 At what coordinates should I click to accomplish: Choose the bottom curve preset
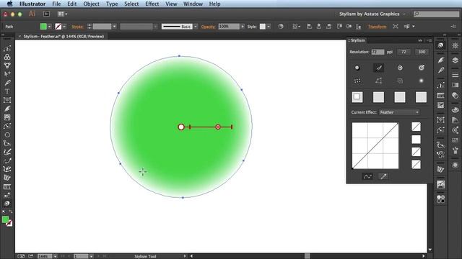tap(416, 165)
